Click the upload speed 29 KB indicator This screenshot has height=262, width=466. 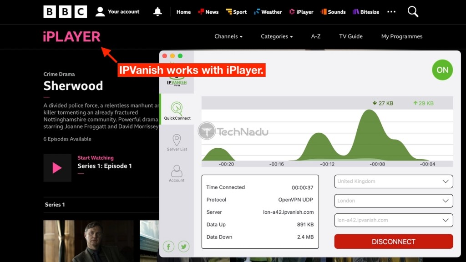click(x=423, y=103)
